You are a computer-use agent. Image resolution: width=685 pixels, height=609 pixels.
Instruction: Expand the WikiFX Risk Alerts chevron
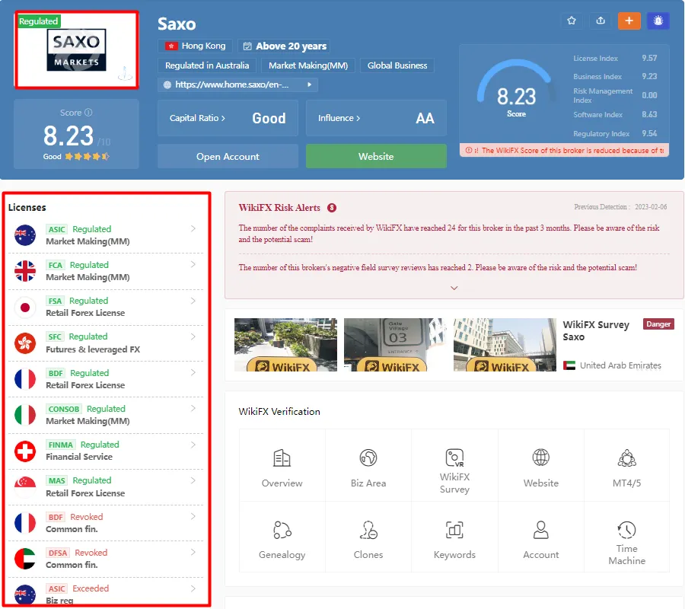click(x=454, y=288)
